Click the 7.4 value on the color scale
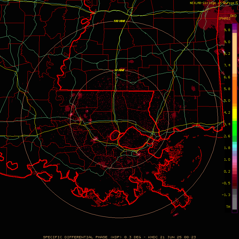This screenshot has width=239, height=239. click(x=227, y=65)
